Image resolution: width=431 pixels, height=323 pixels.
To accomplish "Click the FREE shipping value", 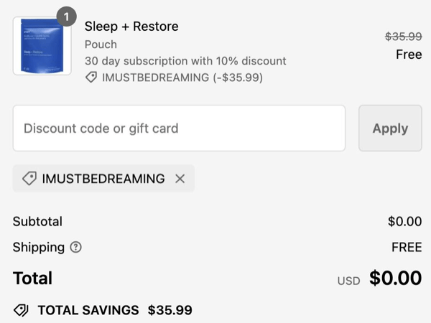I will click(407, 248).
